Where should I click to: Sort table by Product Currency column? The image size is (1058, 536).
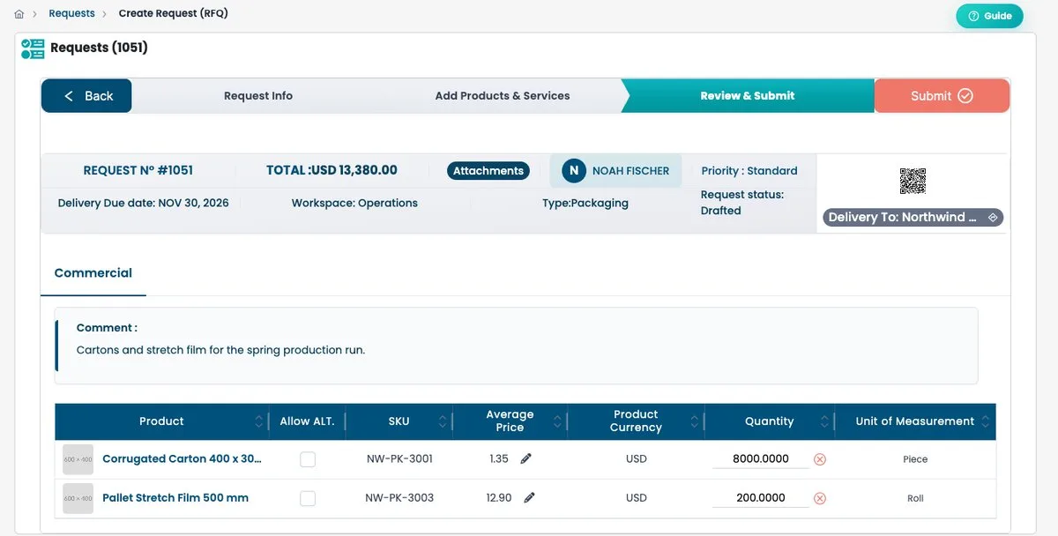click(696, 421)
